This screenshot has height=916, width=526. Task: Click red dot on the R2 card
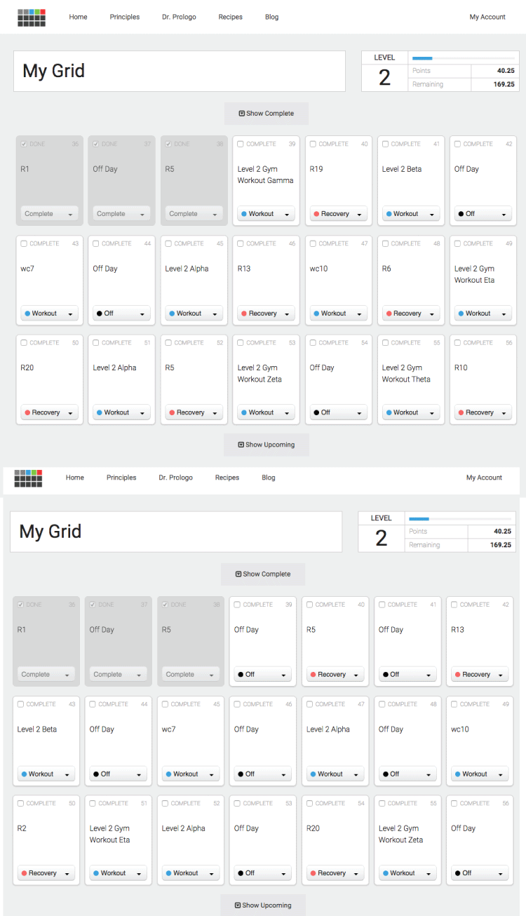pyautogui.click(x=24, y=873)
